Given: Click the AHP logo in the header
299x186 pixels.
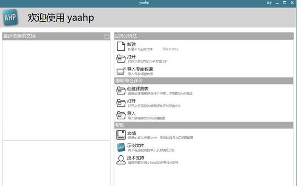Looking at the screenshot, I should click(x=10, y=17).
